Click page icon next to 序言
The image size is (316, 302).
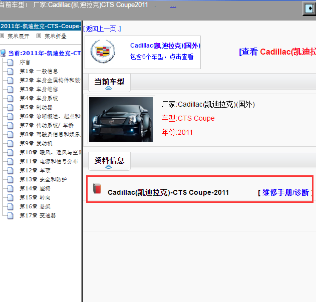pos(11,62)
